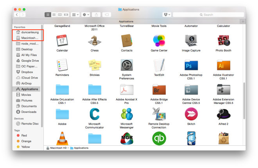Screen dimensions: 258x168
Task: Switch to Cover Flow view mode
Action: (66, 15)
